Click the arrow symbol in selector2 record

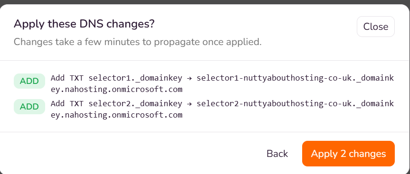point(189,103)
